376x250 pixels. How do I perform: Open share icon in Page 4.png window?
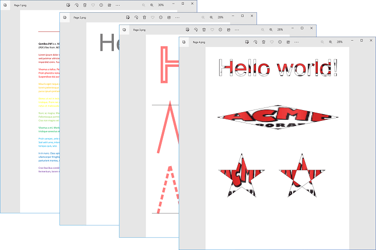pyautogui.click(x=288, y=42)
